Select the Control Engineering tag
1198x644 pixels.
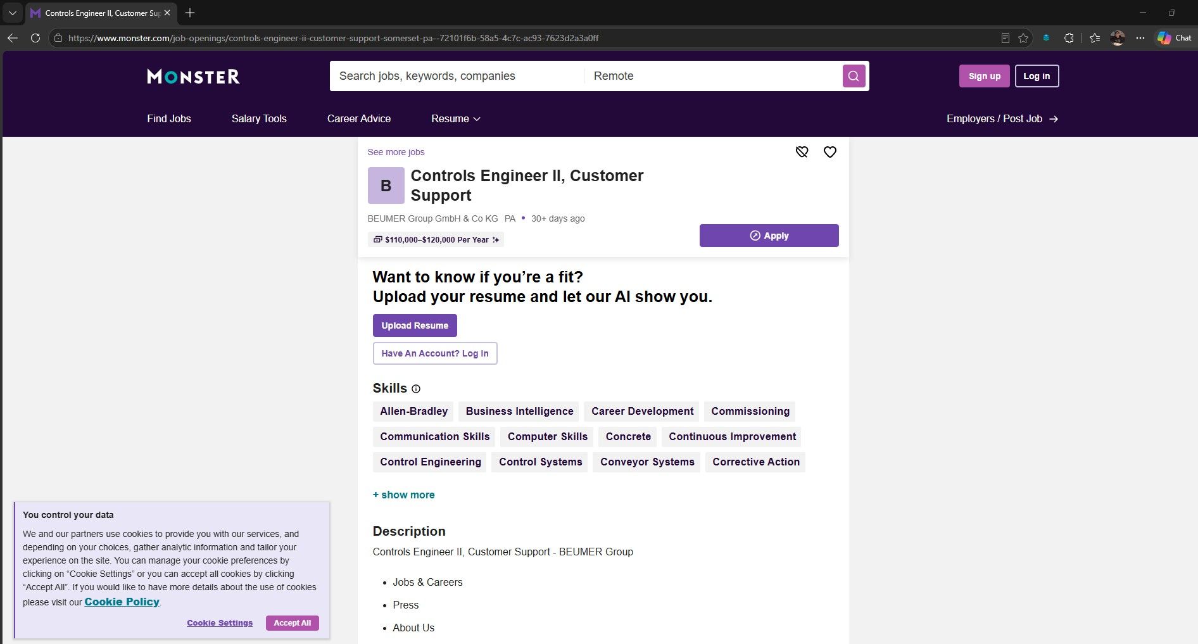pyautogui.click(x=431, y=462)
